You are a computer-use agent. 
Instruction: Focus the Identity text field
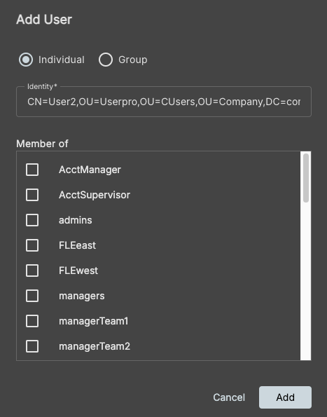[x=164, y=102]
